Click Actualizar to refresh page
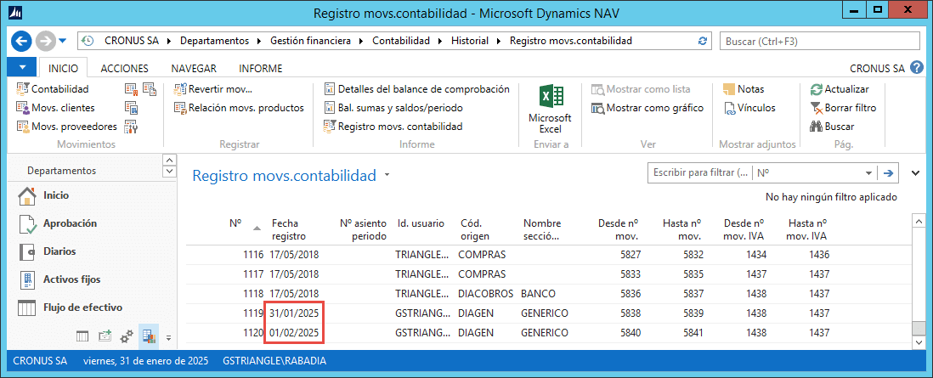933x378 pixels. tap(840, 89)
